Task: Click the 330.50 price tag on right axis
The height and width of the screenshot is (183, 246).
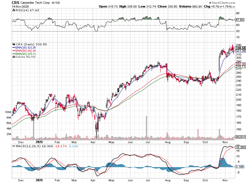Action: click(x=240, y=48)
